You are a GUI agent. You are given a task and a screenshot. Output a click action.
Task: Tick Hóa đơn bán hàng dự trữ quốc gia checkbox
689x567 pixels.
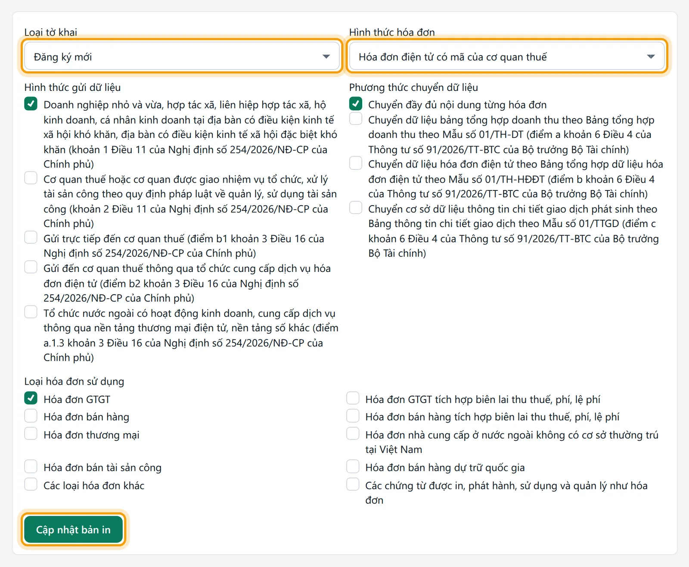[x=353, y=467]
